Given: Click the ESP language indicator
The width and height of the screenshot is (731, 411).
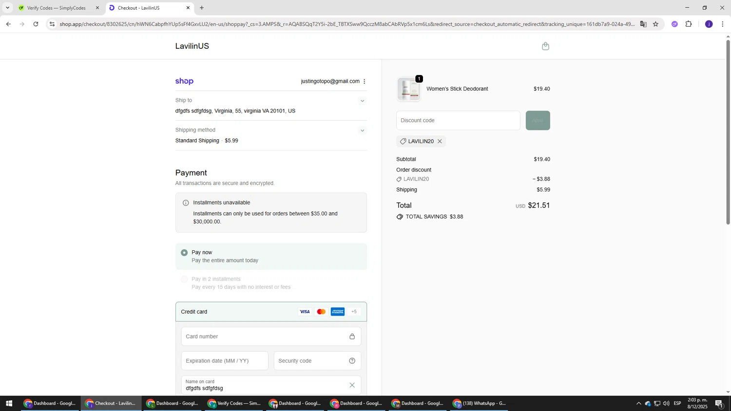Looking at the screenshot, I should tap(677, 403).
